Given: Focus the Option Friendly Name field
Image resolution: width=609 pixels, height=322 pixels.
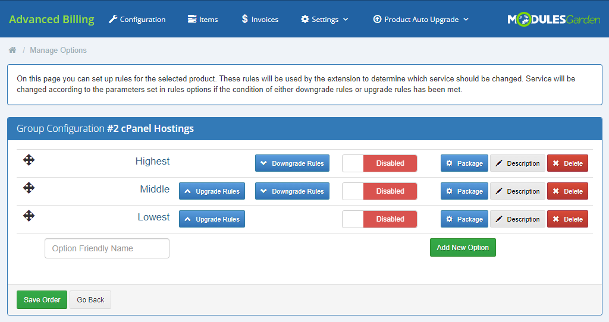Looking at the screenshot, I should [x=107, y=248].
